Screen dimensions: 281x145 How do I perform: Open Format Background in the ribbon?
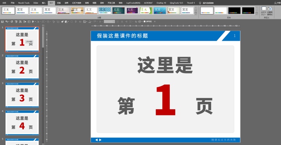270,11
